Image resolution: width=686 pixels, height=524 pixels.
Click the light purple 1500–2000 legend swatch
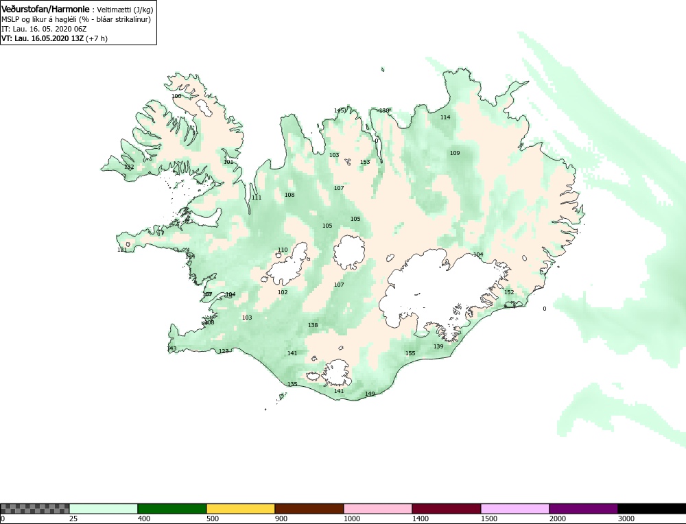pos(515,508)
